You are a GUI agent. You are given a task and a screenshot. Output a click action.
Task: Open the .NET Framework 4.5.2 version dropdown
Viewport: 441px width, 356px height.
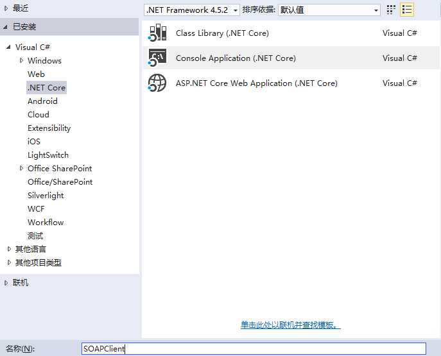coord(192,10)
